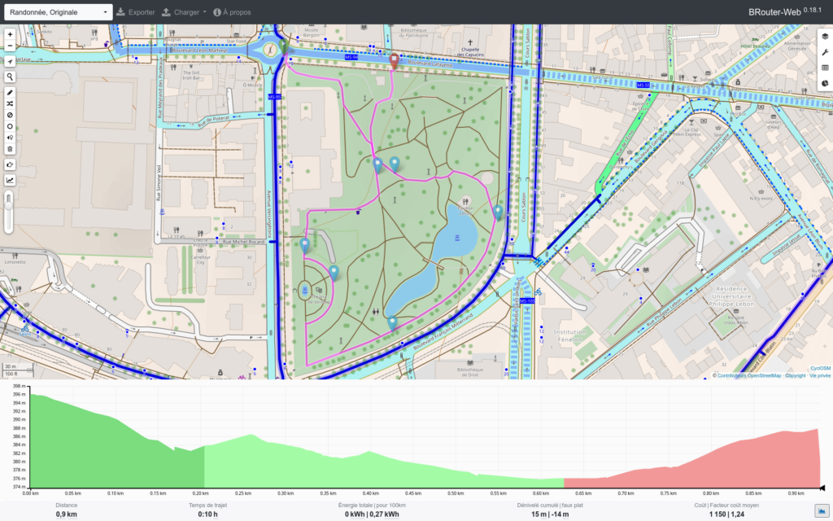Click the trash icon to delete route

(10, 149)
